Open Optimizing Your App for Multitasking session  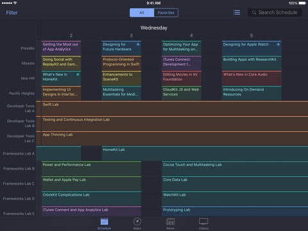click(x=182, y=48)
